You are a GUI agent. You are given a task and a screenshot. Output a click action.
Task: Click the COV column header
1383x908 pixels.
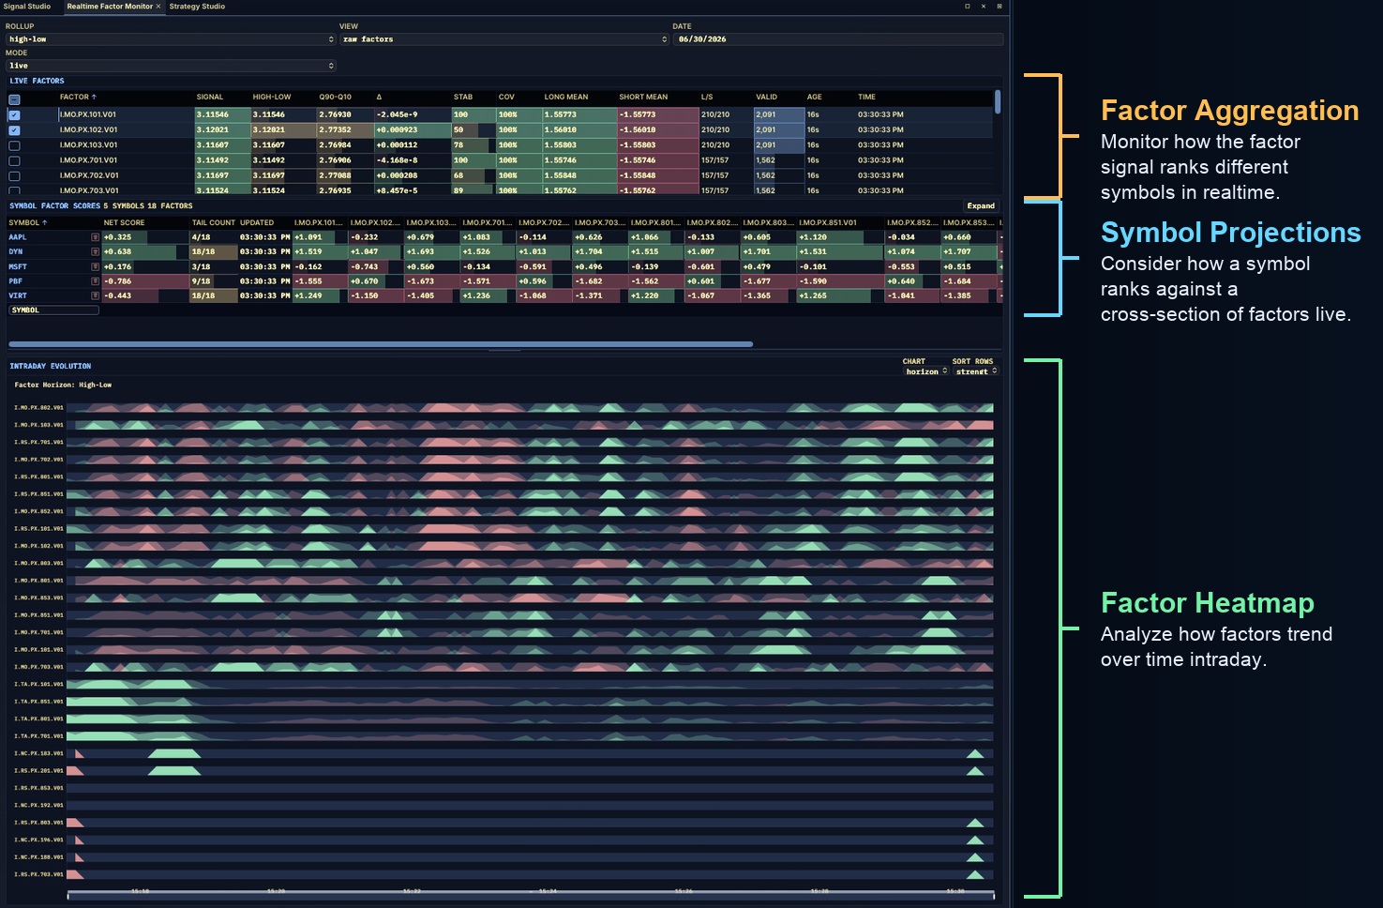tap(506, 97)
